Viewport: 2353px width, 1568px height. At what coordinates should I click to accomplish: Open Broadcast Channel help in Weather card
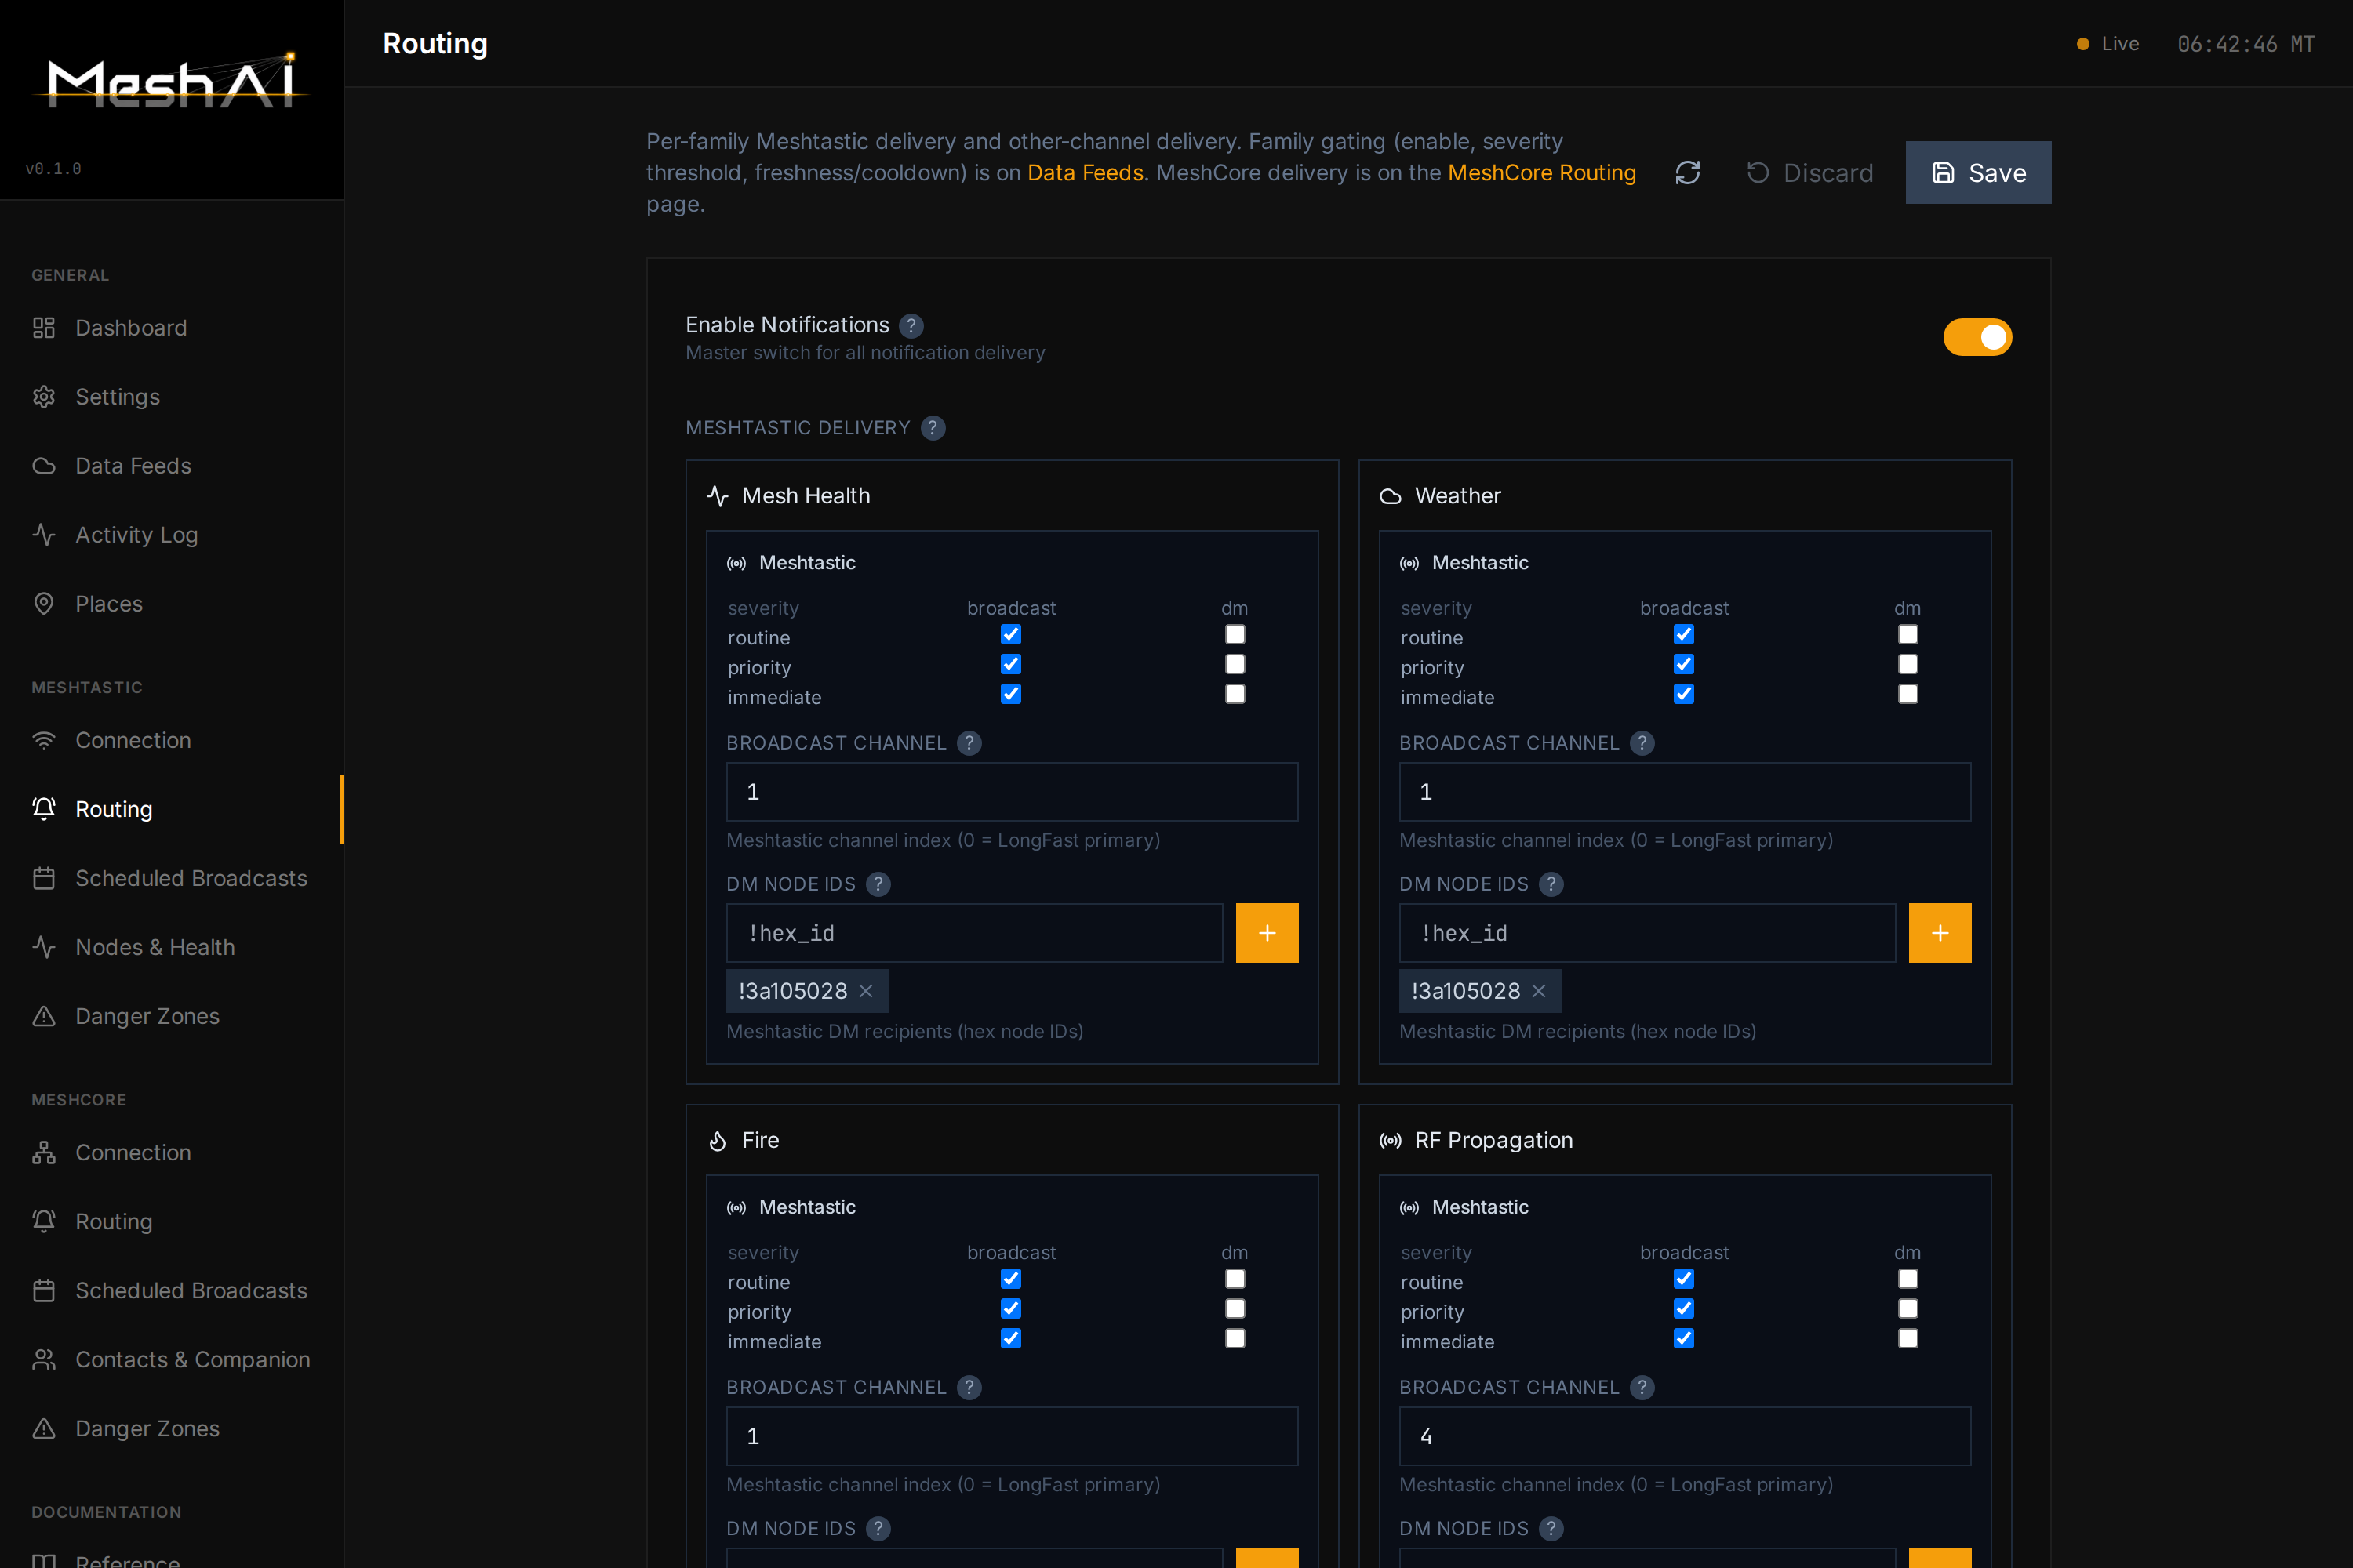point(1642,743)
